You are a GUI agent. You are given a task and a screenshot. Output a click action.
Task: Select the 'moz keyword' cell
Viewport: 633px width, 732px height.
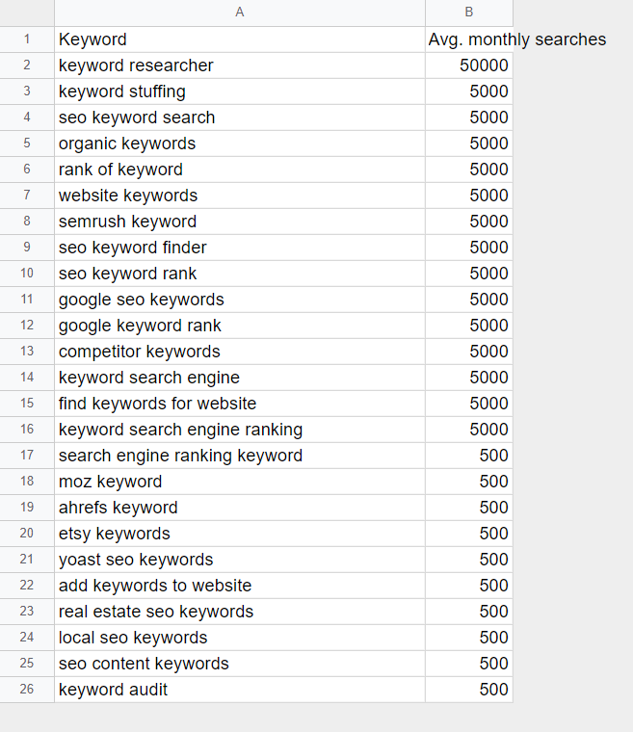click(x=240, y=482)
